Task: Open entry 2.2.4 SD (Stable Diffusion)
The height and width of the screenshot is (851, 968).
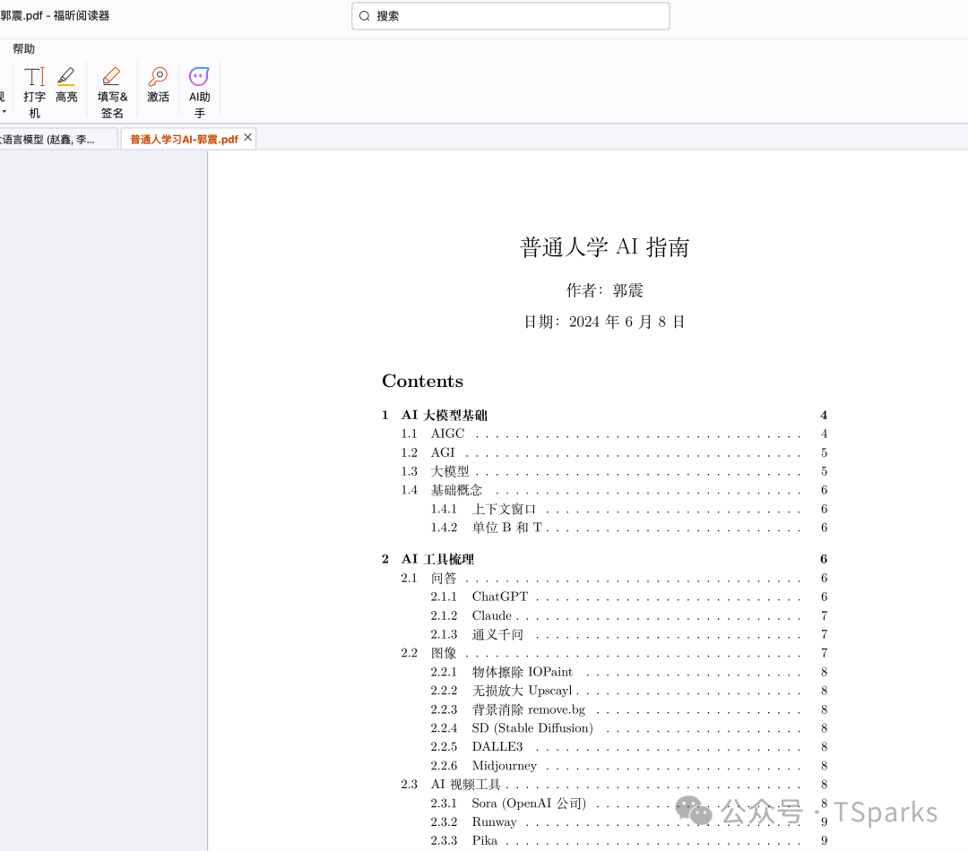Action: coord(629,728)
